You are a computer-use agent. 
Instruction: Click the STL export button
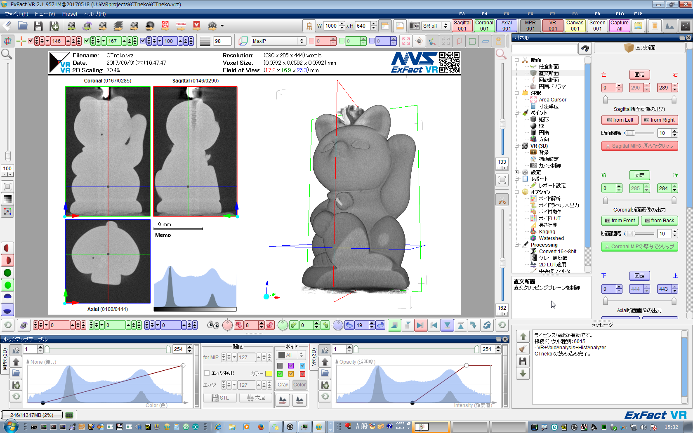(220, 398)
